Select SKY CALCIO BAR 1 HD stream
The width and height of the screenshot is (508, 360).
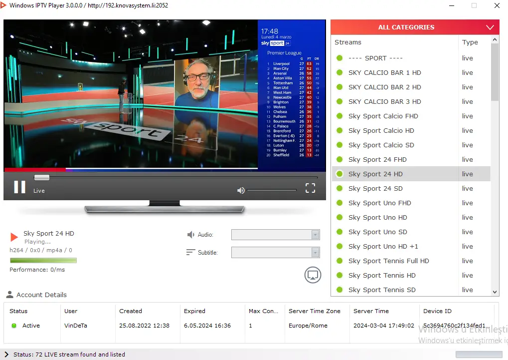pyautogui.click(x=411, y=73)
